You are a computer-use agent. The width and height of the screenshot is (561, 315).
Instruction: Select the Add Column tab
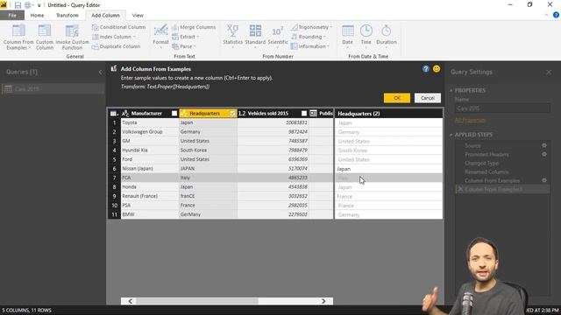[x=105, y=16]
